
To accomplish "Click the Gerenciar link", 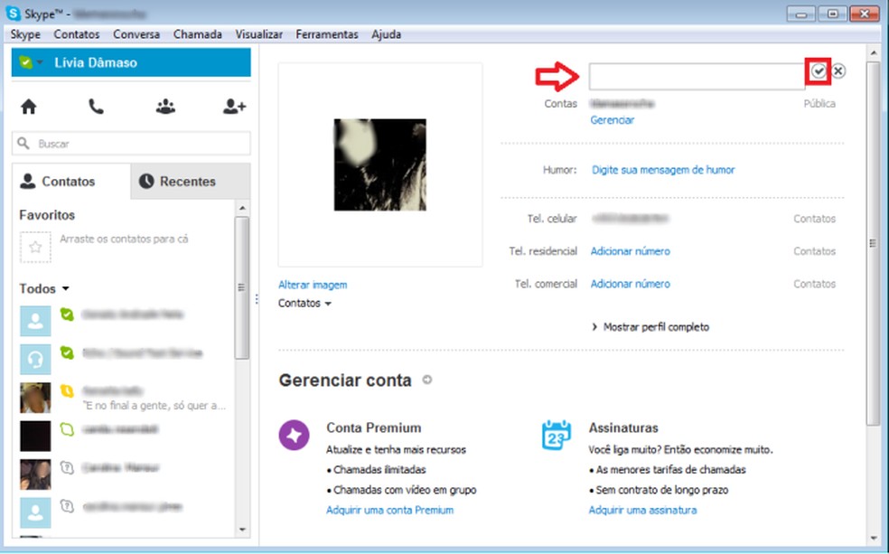I will [x=612, y=120].
